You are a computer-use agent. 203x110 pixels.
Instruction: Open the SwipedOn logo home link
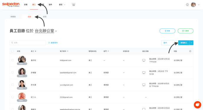point(11,4)
